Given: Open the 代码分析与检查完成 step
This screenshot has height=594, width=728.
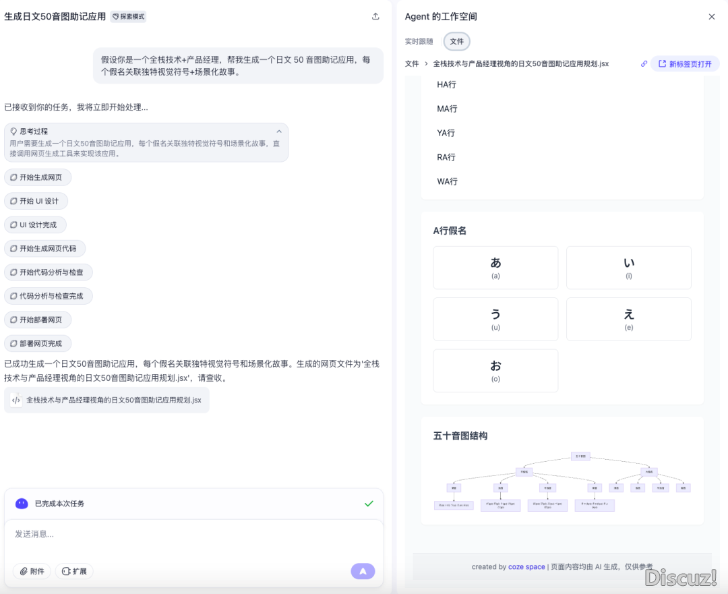Looking at the screenshot, I should tap(49, 296).
